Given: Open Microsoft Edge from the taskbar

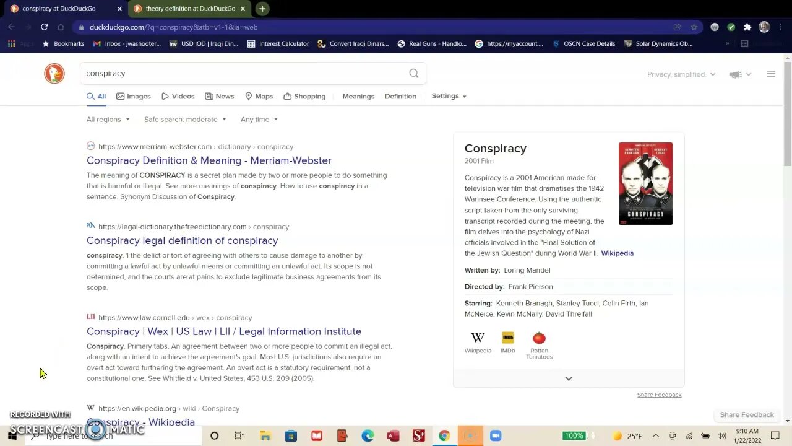Looking at the screenshot, I should (368, 436).
